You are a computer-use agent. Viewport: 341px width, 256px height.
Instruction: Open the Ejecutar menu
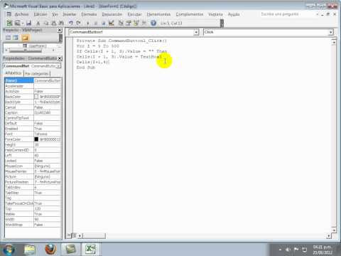tap(134, 14)
